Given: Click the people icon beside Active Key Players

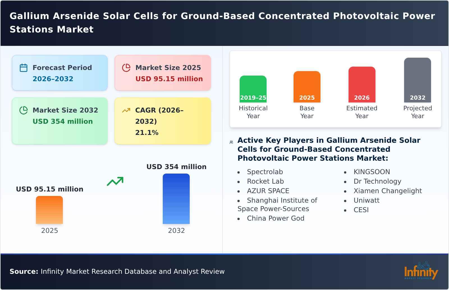Looking at the screenshot, I should click(231, 142).
